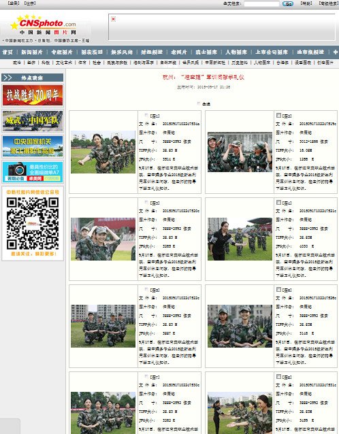
Task: Open thumbnail of women adjusting caps by wall
Action: pyautogui.click(x=240, y=152)
